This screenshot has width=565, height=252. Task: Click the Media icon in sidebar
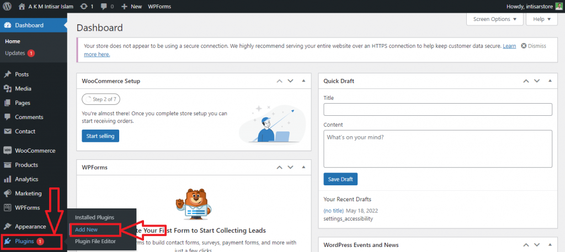[8, 89]
